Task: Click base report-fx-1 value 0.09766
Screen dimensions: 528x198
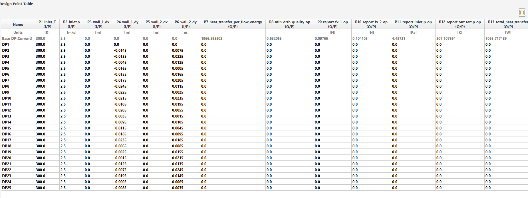Action: coord(321,38)
